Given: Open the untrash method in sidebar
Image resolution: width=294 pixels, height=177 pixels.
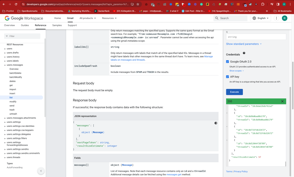Looking at the screenshot, I should pyautogui.click(x=13, y=114).
